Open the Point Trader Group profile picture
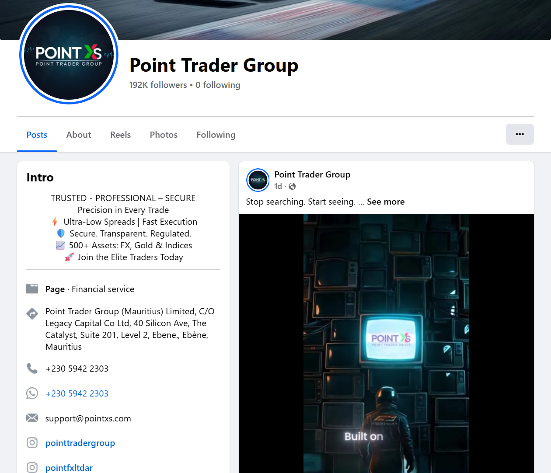551x473 pixels. (69, 54)
